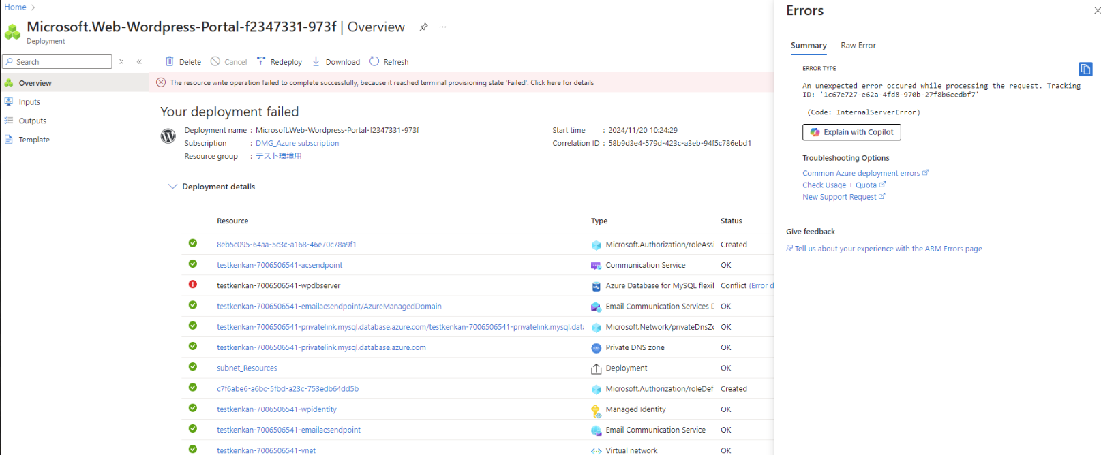Click the Correlation ID value text
The width and height of the screenshot is (1101, 455).
[680, 143]
